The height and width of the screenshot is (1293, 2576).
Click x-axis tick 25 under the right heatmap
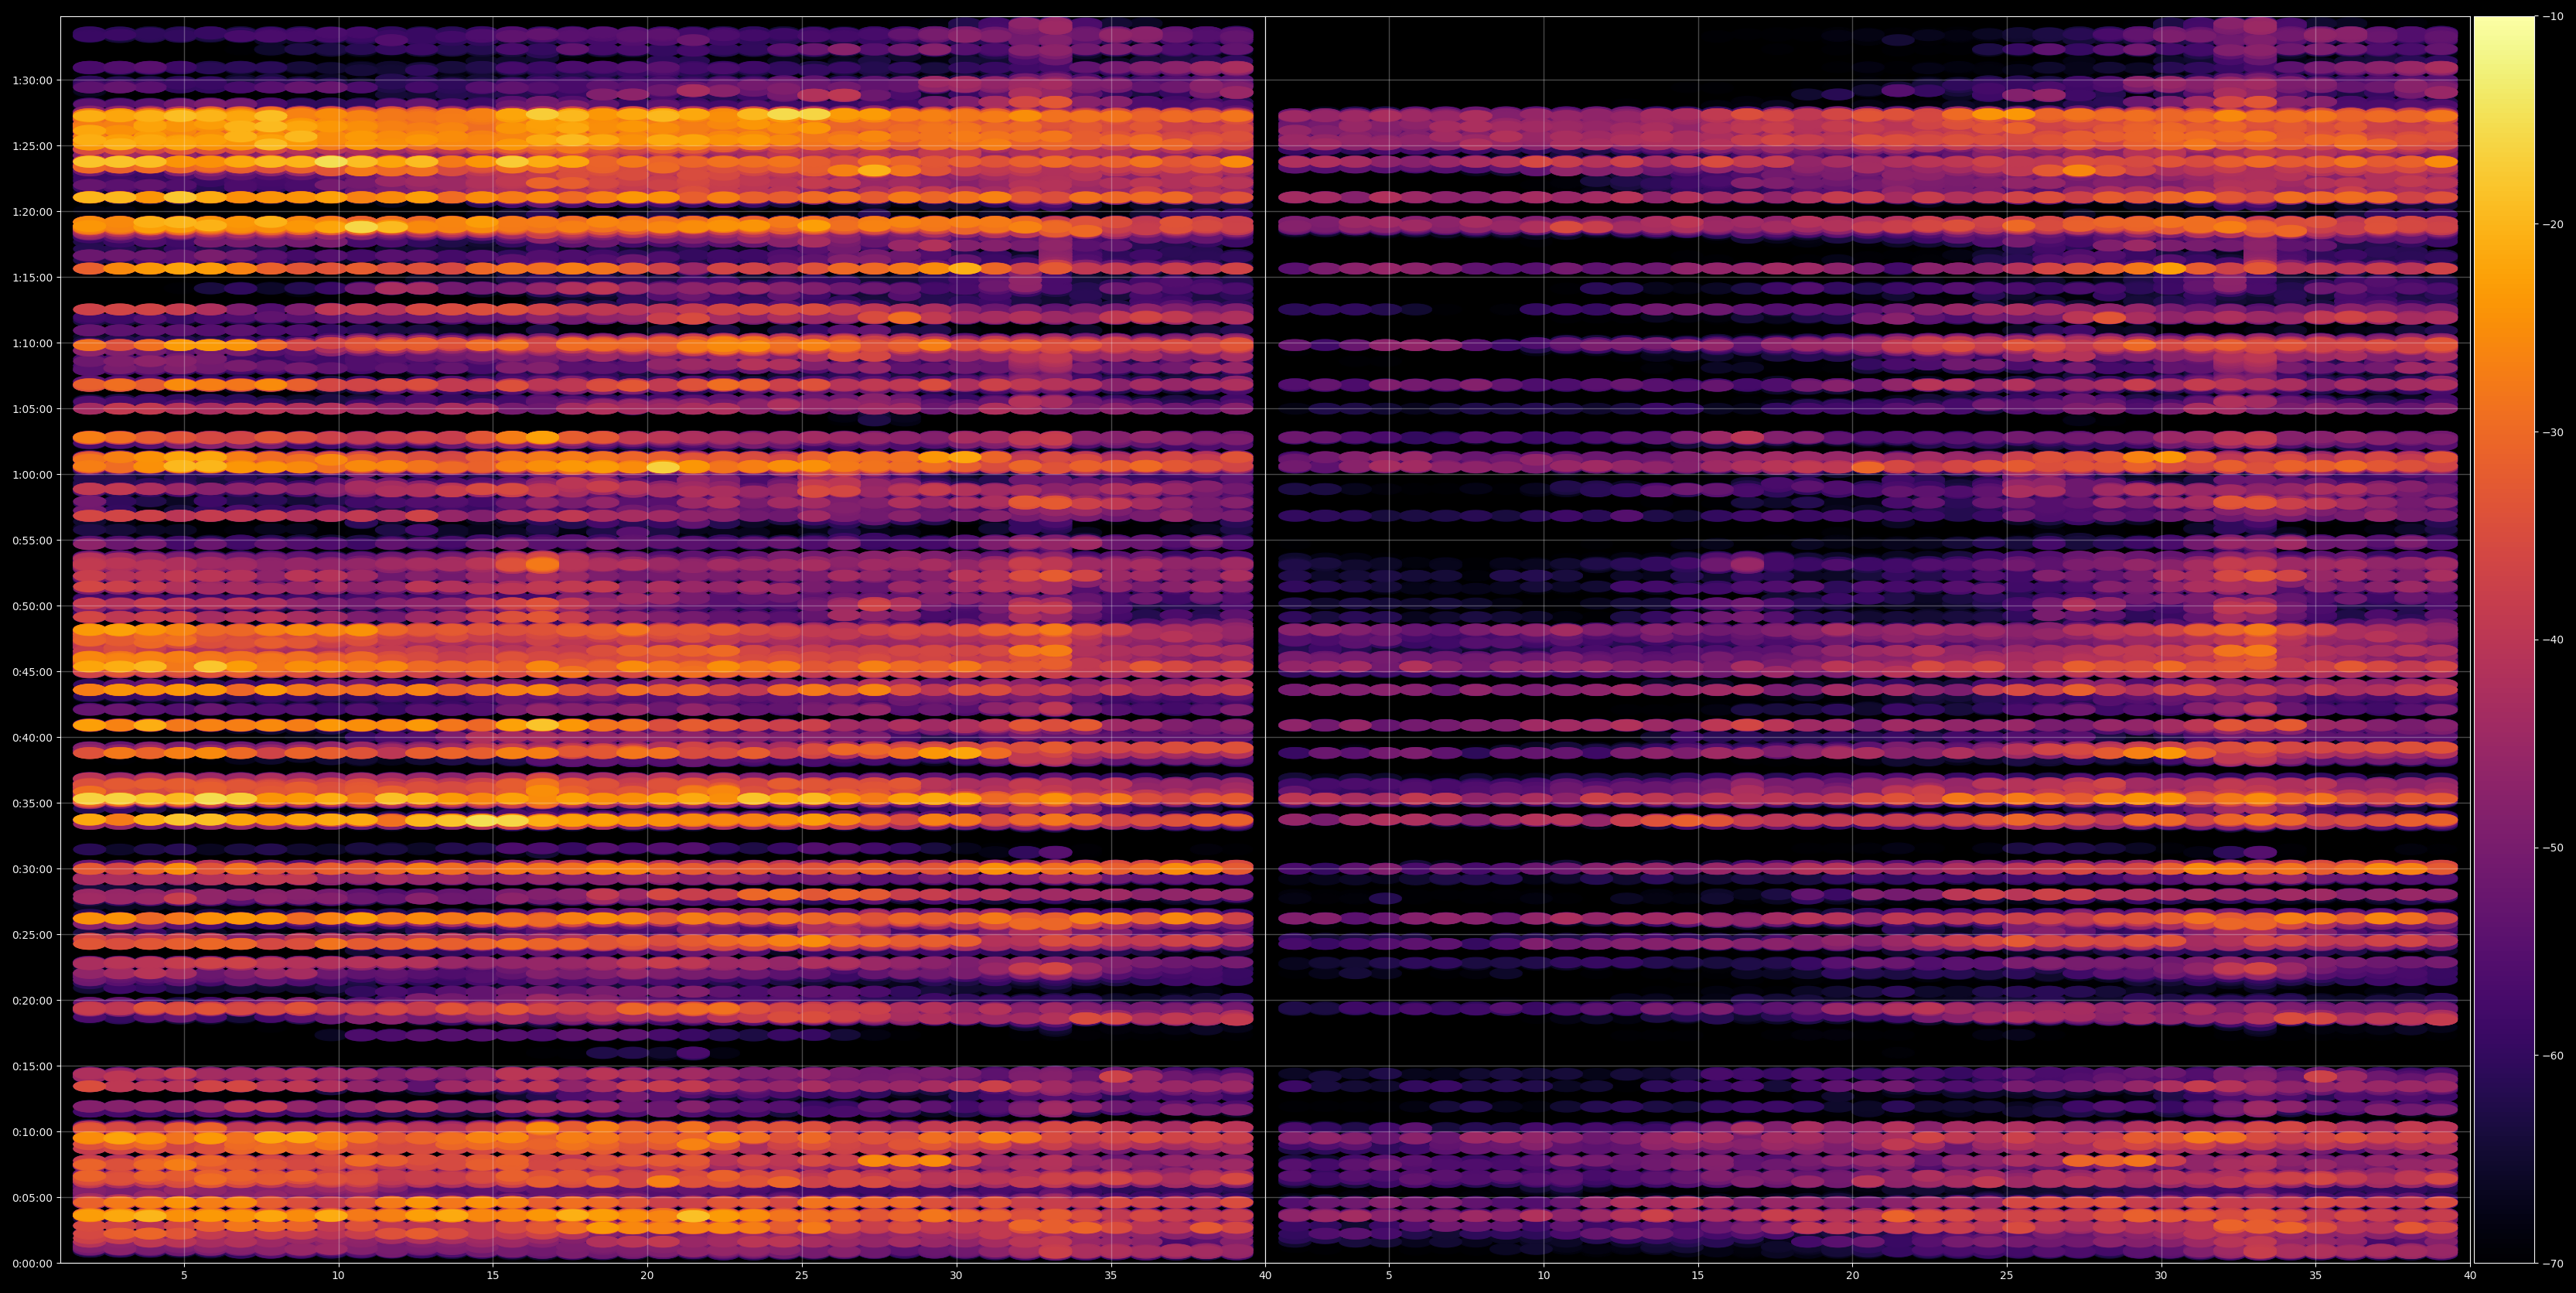2007,1276
